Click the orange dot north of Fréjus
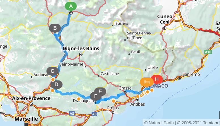Image resolution: width=220 pixels, height=126 pixels. coord(113,101)
